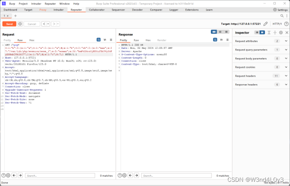Open forward-history dropdown arrow

coord(58,24)
